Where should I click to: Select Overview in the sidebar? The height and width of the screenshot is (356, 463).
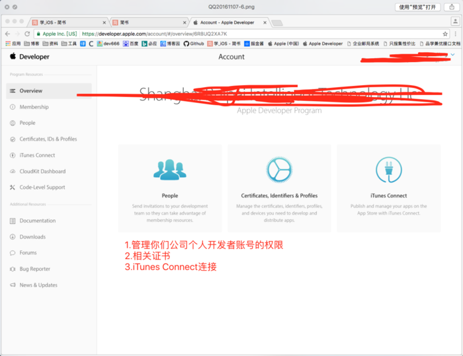(49, 91)
